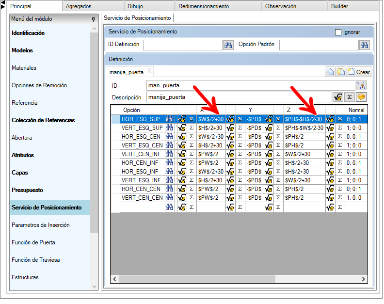
Task: Pin the Menú del módulo panel
Action: (x=93, y=19)
